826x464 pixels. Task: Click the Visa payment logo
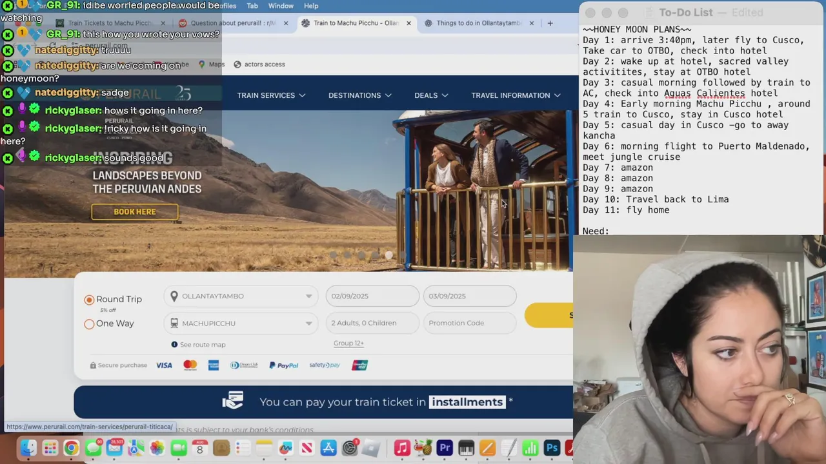pos(164,365)
